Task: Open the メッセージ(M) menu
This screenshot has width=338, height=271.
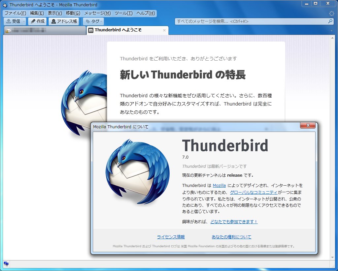Action: click(x=97, y=13)
